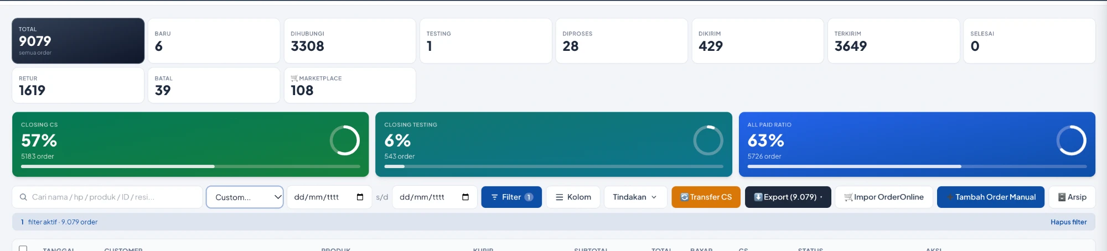The width and height of the screenshot is (1107, 251).
Task: Select the Baru 6 status card
Action: pyautogui.click(x=214, y=41)
